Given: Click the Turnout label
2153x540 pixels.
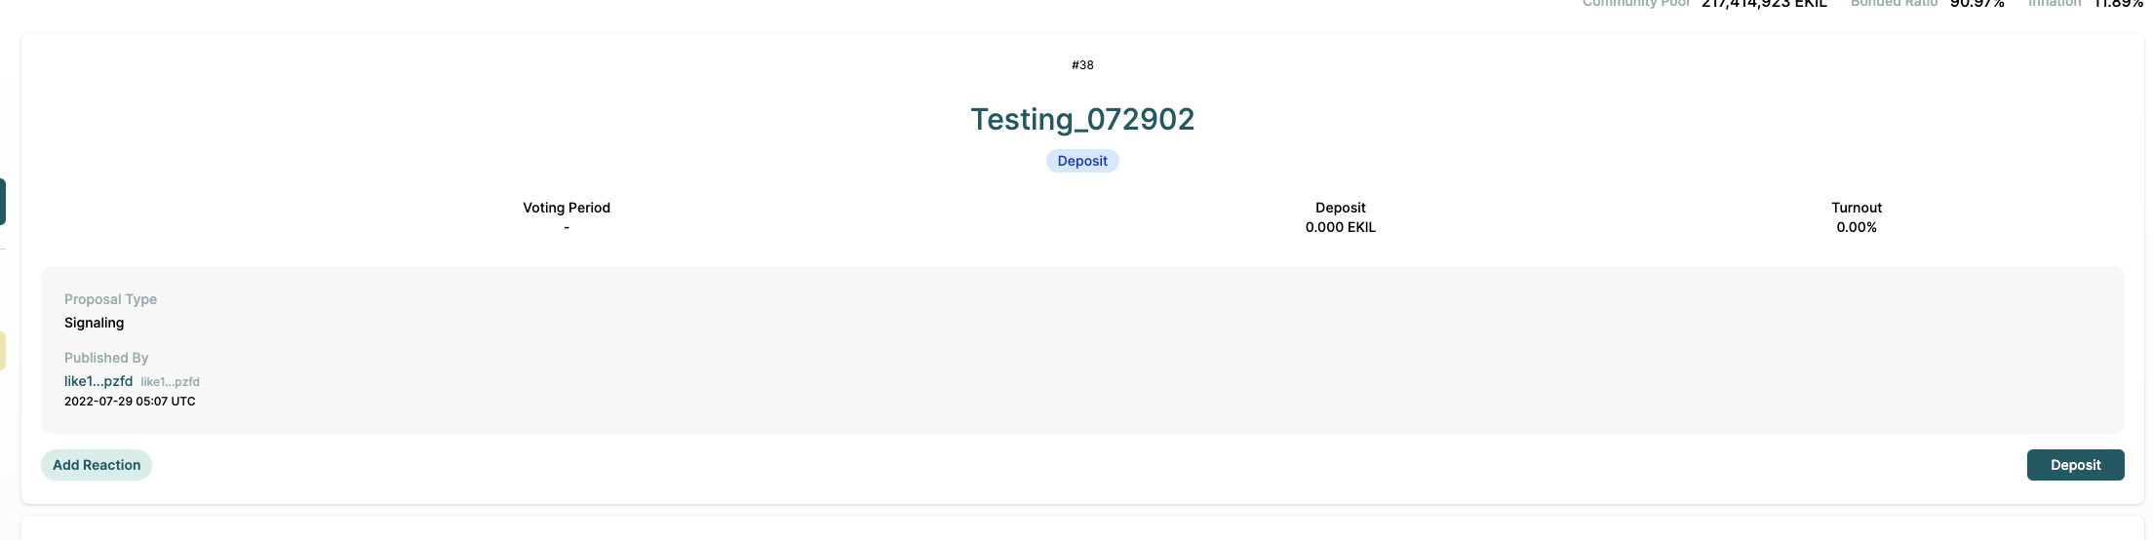Looking at the screenshot, I should coord(1856,208).
